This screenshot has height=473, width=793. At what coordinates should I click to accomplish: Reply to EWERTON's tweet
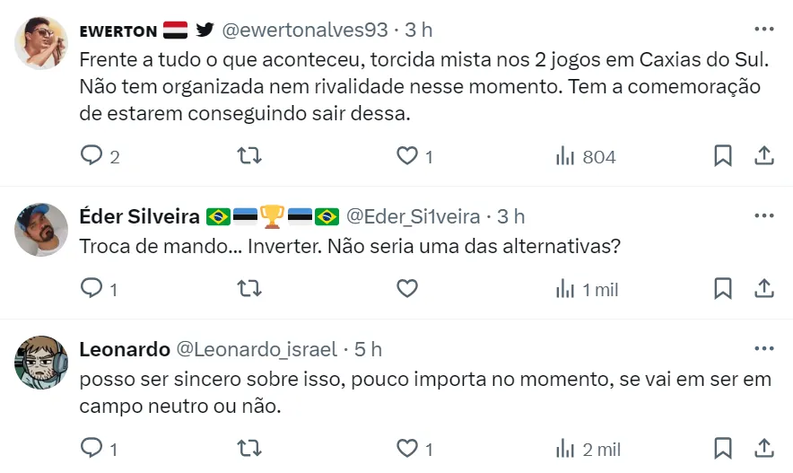click(92, 156)
